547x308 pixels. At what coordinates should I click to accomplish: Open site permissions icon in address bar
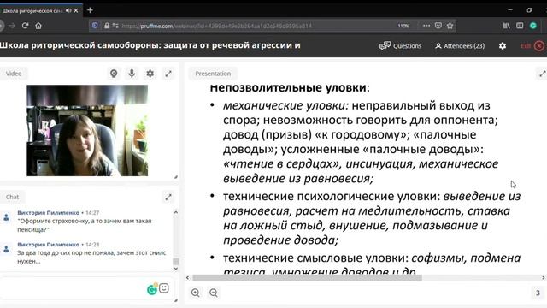(x=115, y=26)
